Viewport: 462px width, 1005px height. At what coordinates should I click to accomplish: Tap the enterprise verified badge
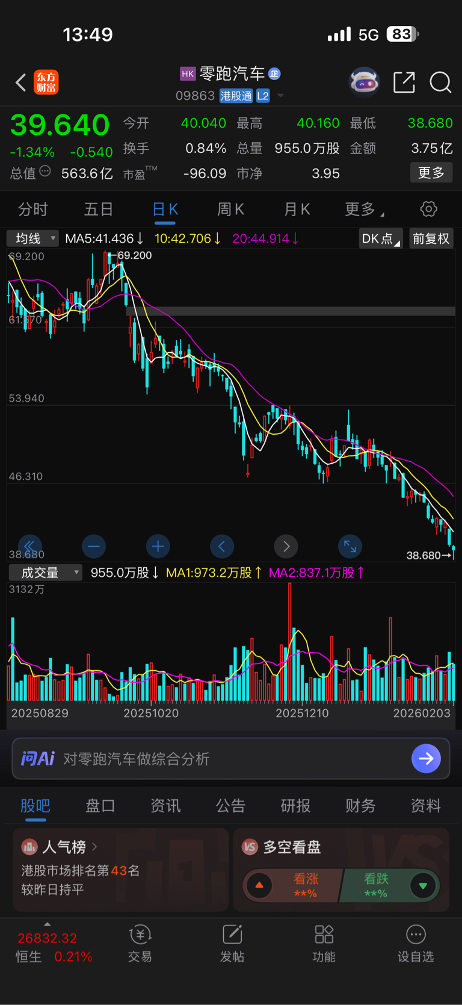(274, 74)
